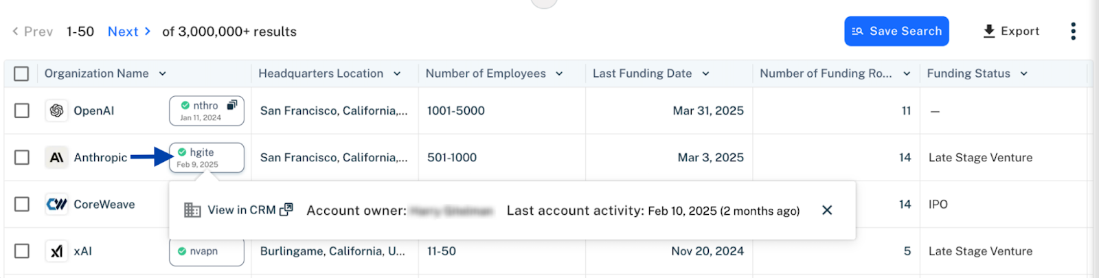Expand the Organization Name column dropdown

[x=162, y=73]
